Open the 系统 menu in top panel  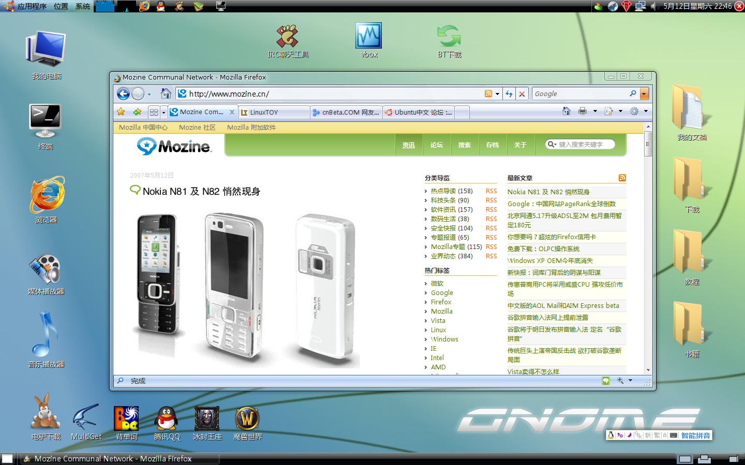[83, 6]
